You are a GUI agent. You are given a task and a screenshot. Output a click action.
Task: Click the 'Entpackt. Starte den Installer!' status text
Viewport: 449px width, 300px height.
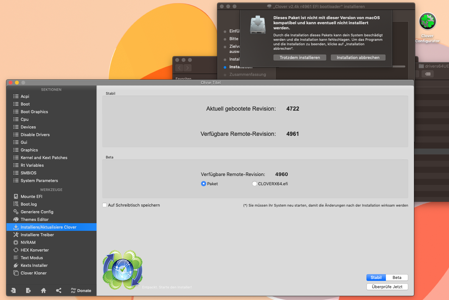click(167, 287)
